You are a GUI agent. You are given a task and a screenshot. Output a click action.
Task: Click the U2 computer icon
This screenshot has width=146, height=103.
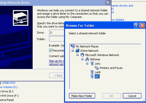(x=92, y=76)
